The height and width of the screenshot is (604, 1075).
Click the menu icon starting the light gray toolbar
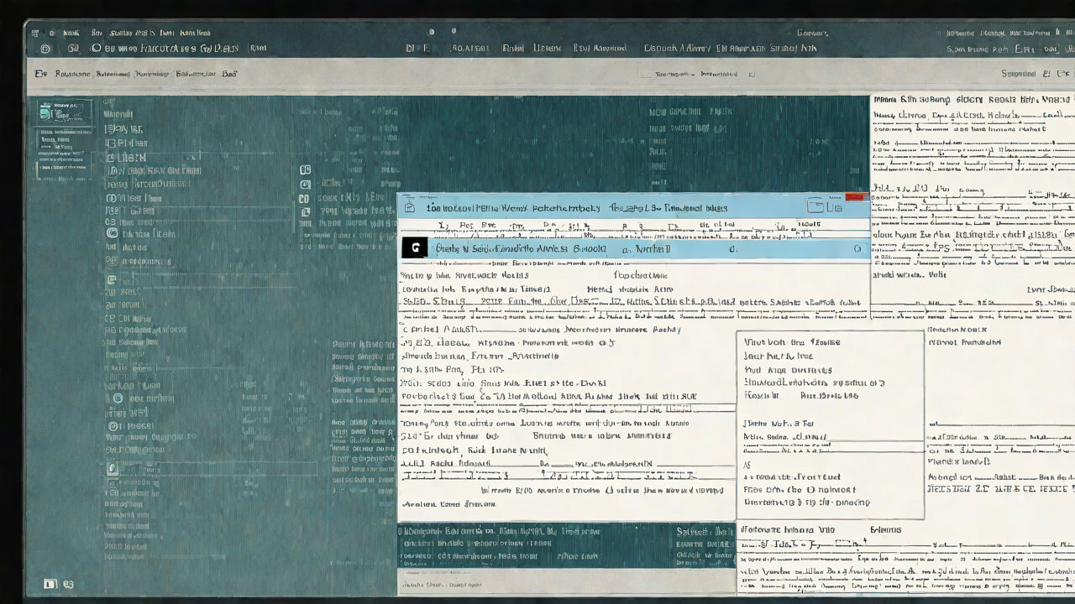pyautogui.click(x=39, y=74)
